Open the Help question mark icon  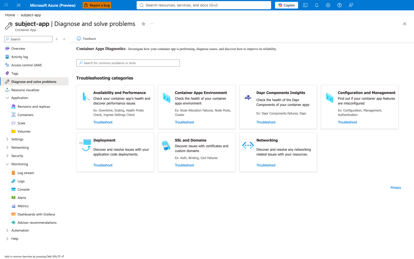point(339,5)
